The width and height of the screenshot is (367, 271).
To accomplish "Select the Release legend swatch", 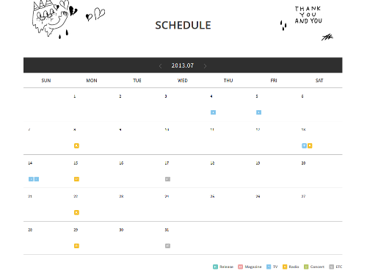I will coord(215,267).
